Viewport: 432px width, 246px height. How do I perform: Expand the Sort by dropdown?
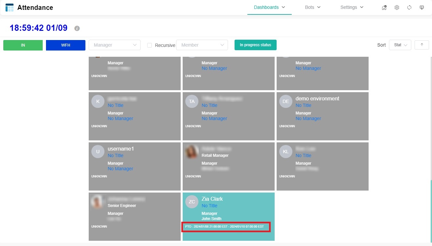(400, 45)
